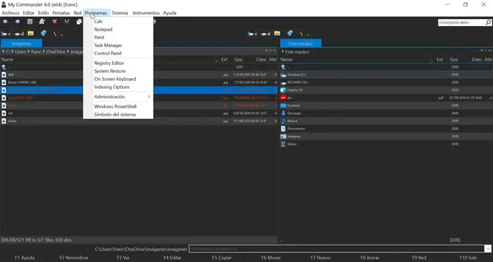The height and width of the screenshot is (262, 493).
Task: Click the Users breadcrumb segment
Action: pyautogui.click(x=20, y=52)
